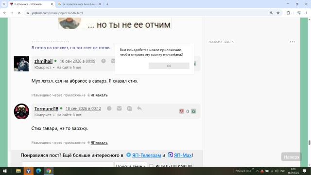Quote Tormund18's post
Viewport: 311px width, 175px height.
(x=129, y=108)
